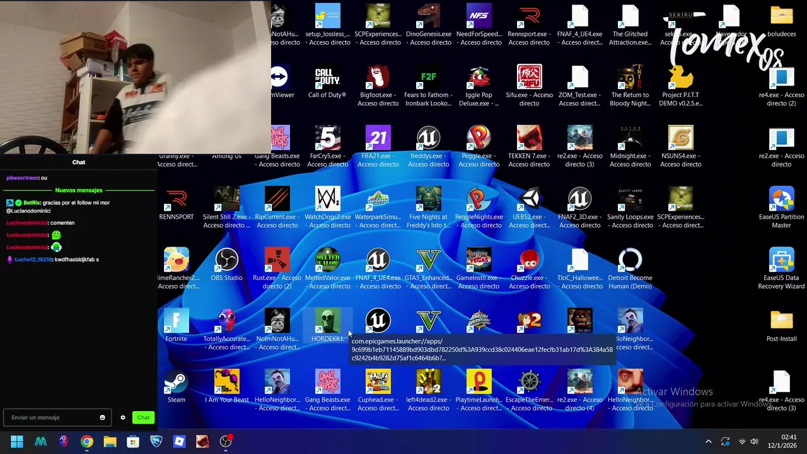Select the freddys.exe shortcut
This screenshot has width=807, height=454.
click(428, 146)
